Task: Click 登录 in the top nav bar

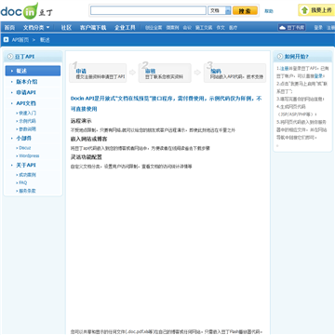Action: pos(318,28)
